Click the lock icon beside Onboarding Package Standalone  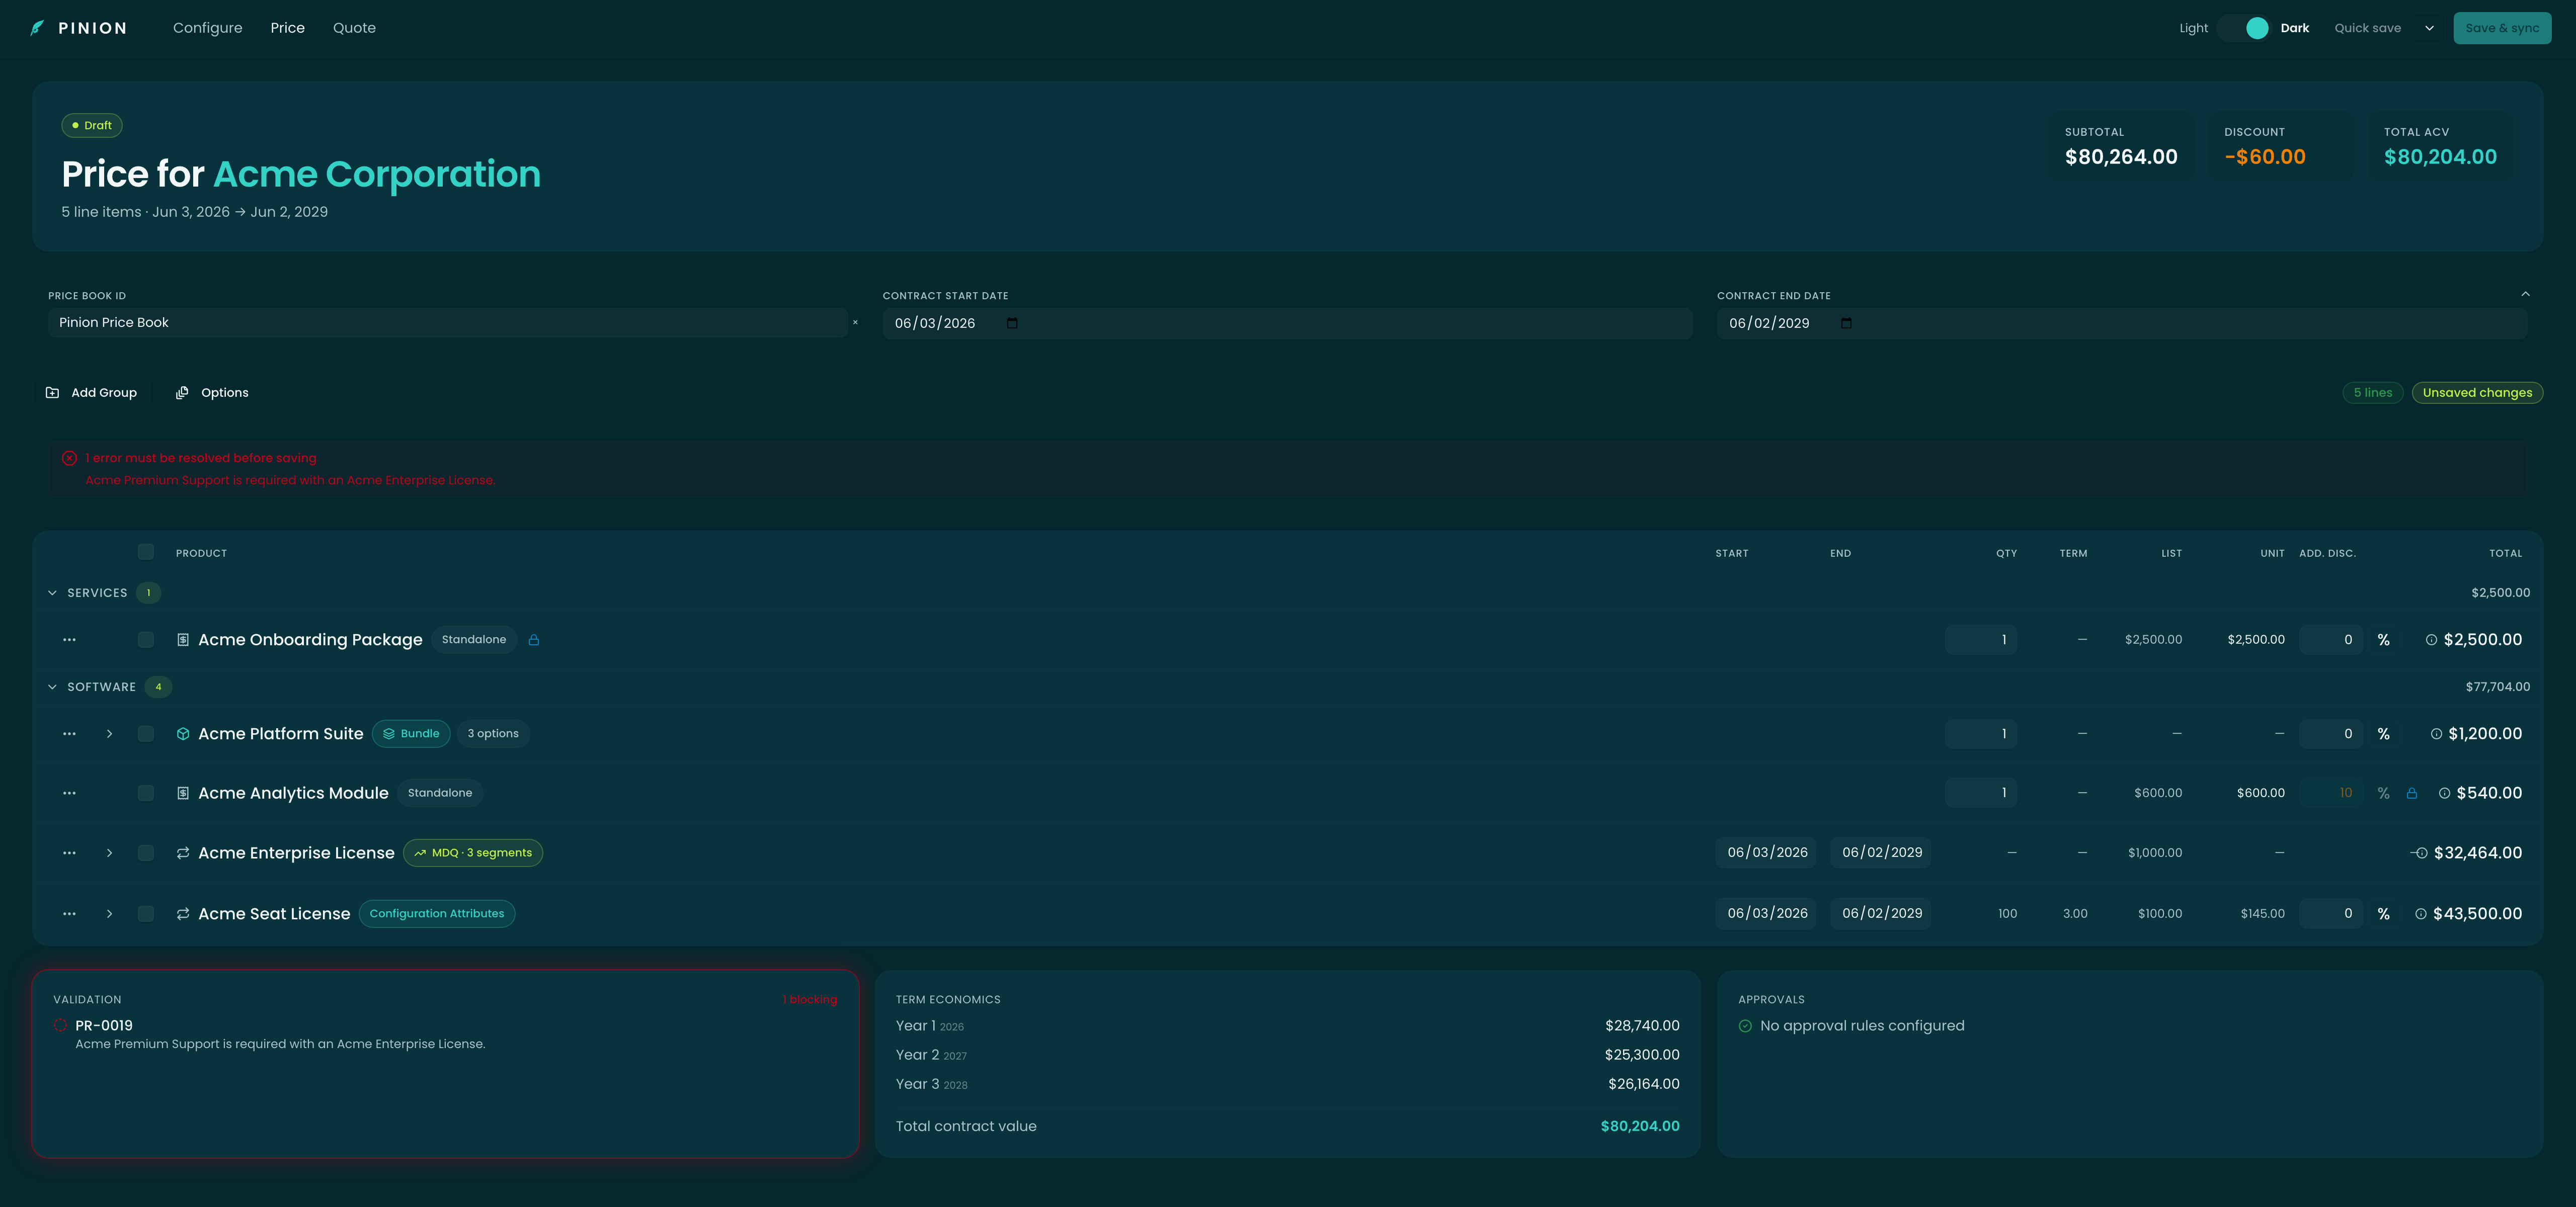[534, 640]
